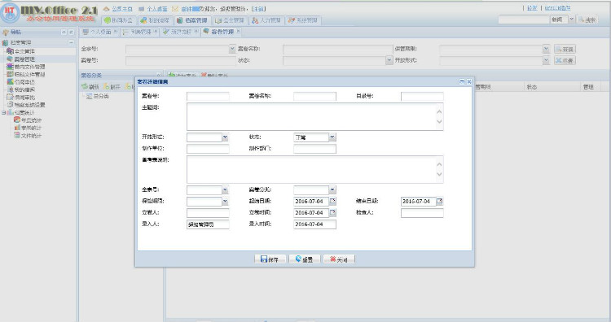Collapse the 档案管理 sidebar section with minus icon
The image size is (611, 322).
[x=71, y=42]
